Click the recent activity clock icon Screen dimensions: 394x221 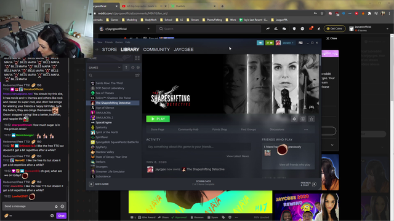click(x=133, y=68)
